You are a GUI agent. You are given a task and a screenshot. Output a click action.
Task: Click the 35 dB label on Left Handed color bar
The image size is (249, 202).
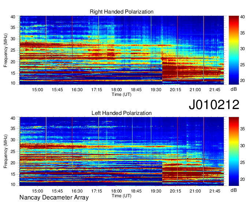click(242, 129)
